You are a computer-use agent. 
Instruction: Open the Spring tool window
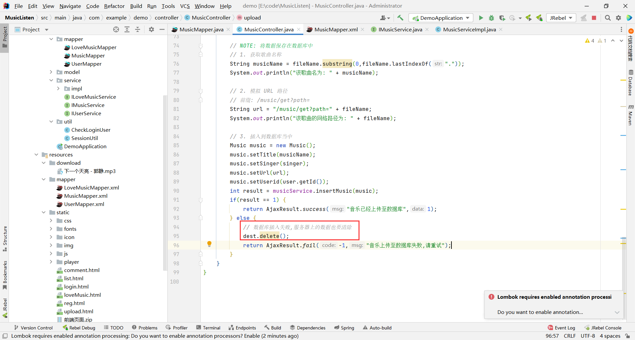coord(344,328)
